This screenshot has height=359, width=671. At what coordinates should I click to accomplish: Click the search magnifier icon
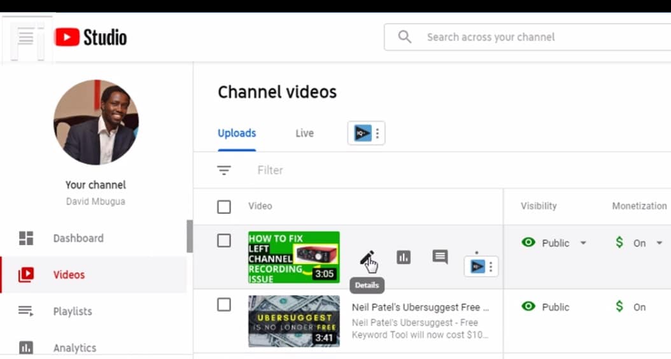click(404, 37)
